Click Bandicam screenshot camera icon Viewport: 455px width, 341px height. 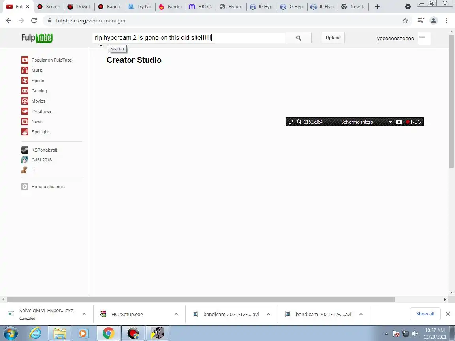(399, 122)
